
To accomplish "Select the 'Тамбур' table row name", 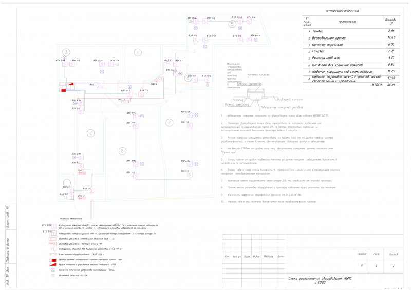I will point(318,31).
